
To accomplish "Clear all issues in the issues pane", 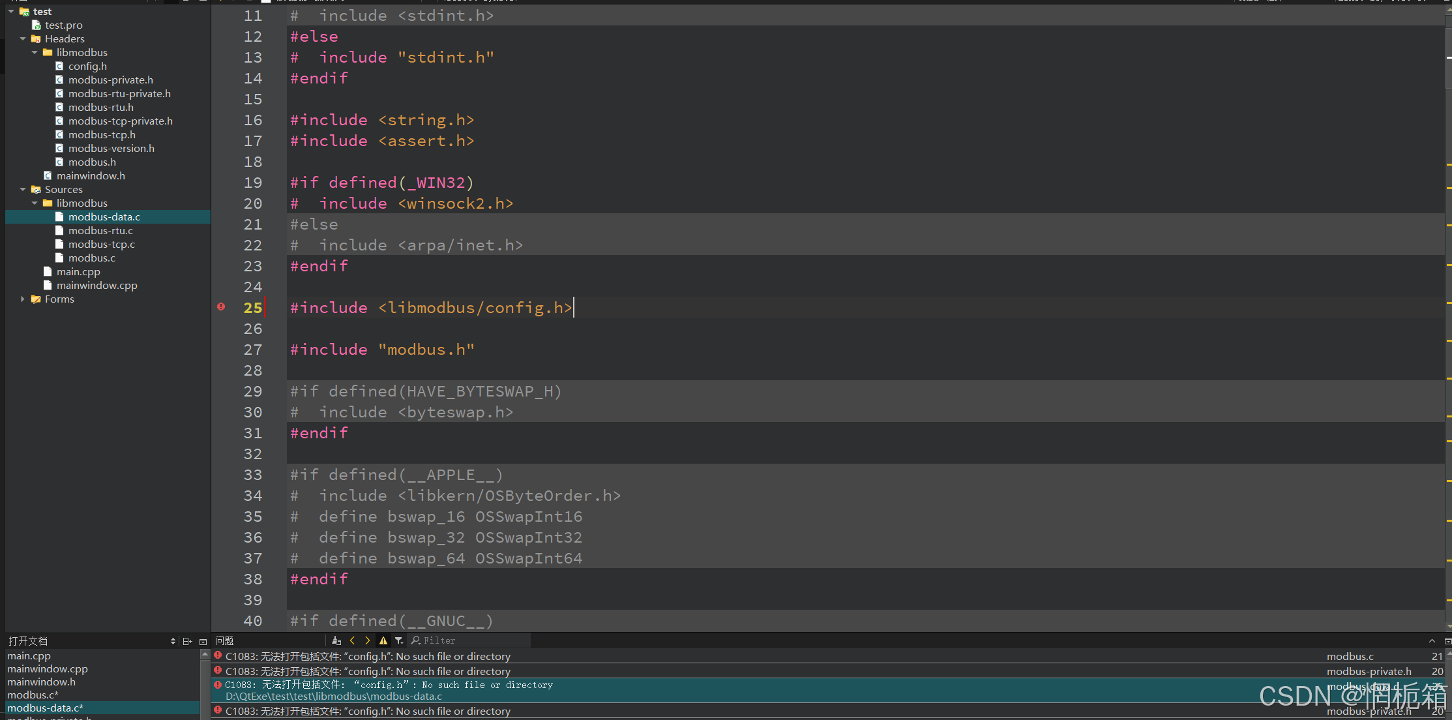I will point(336,640).
